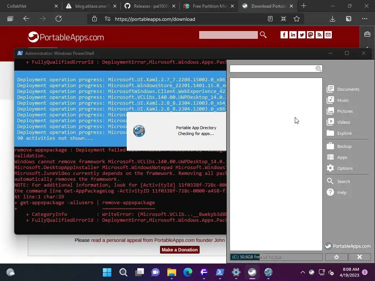Screen dimensions: 375x281
Task: Open Pictures folder in PortableApps menu
Action: 339,111
